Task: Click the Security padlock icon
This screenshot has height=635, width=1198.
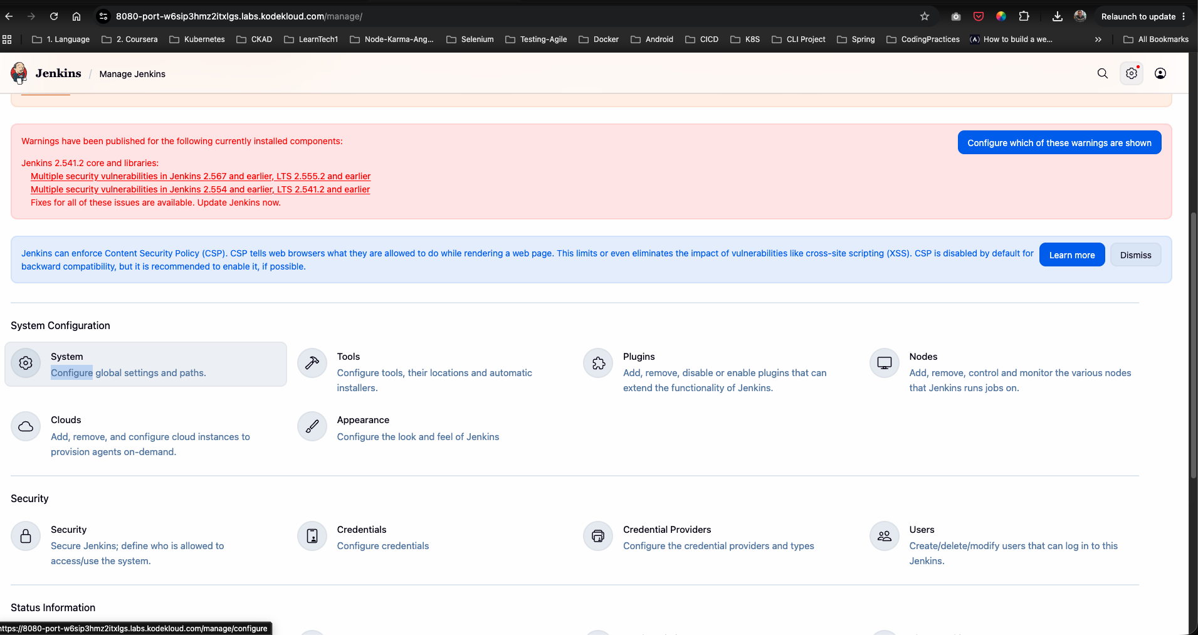Action: coord(26,536)
